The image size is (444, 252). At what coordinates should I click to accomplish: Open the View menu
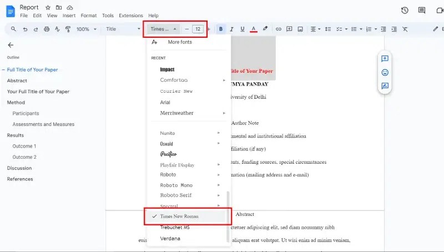(52, 16)
